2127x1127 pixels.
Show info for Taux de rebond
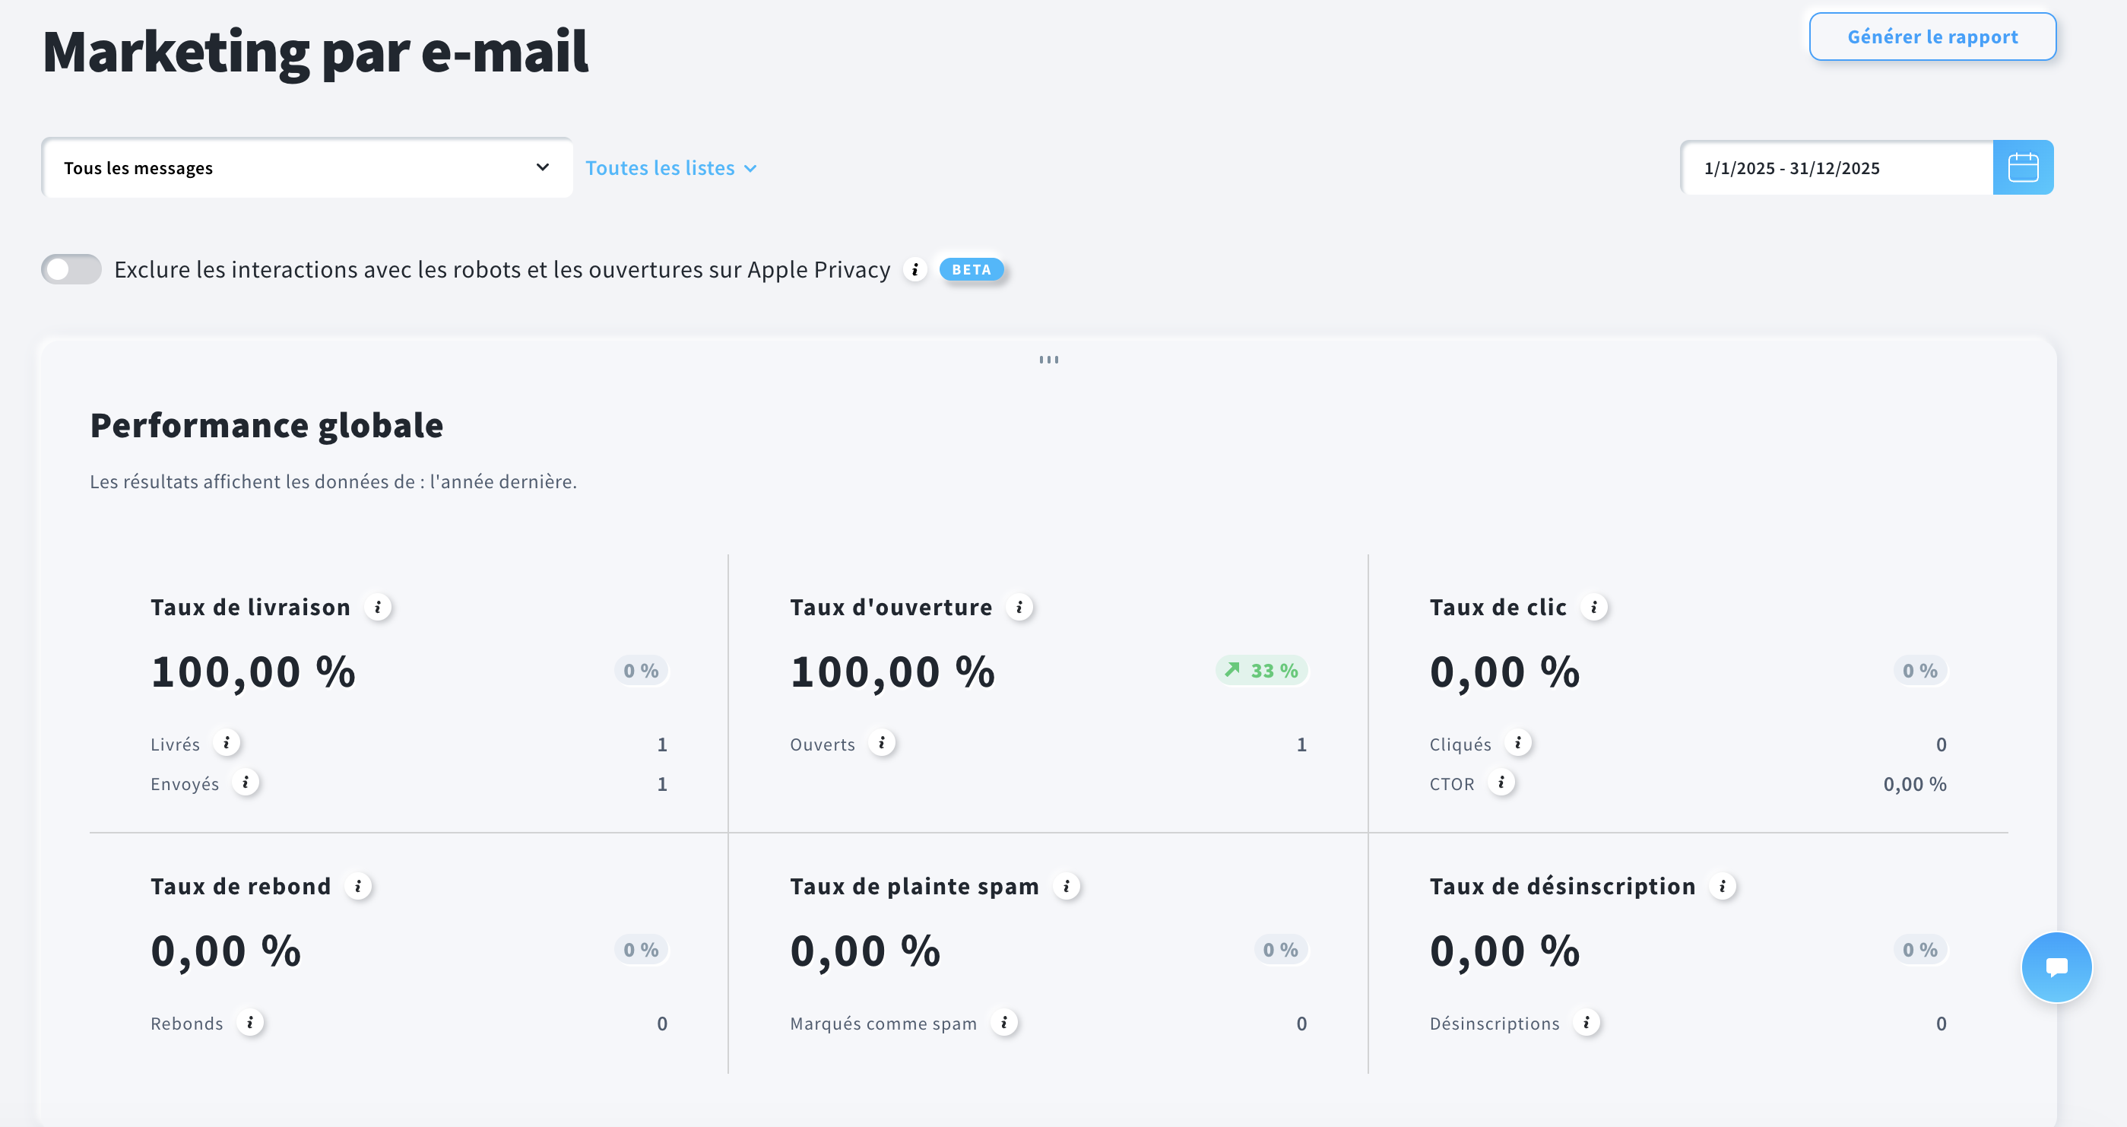click(x=358, y=887)
